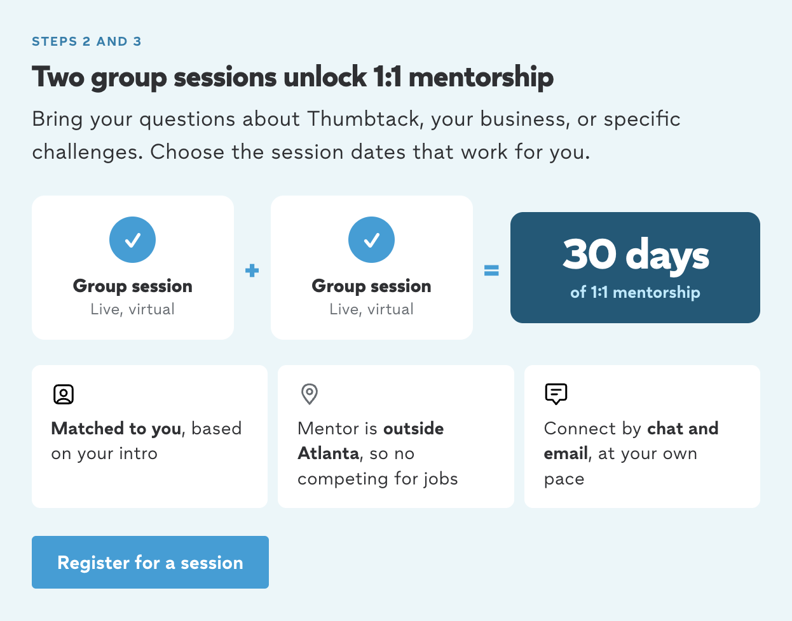Click the person profile match icon

(x=64, y=394)
